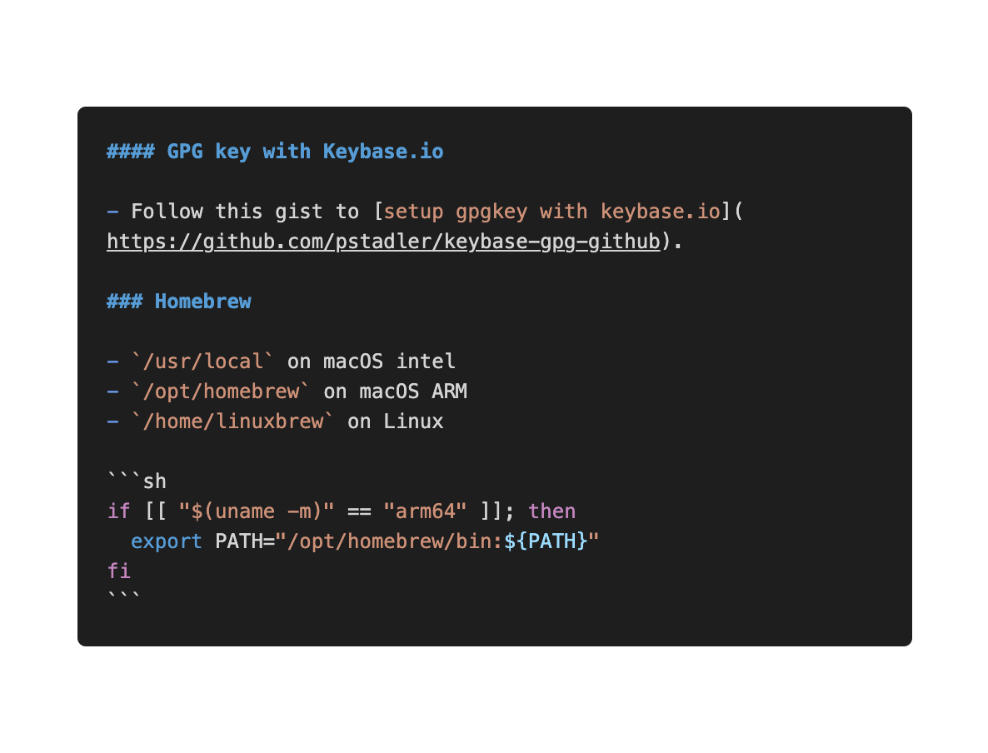Click the '$(uname -m)' string

[x=257, y=511]
